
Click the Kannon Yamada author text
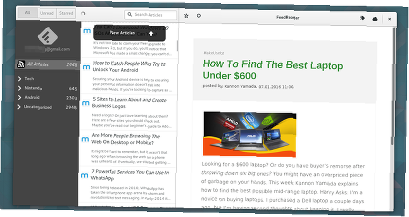(240, 86)
